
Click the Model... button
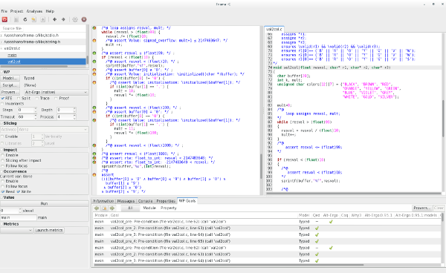coord(10,78)
